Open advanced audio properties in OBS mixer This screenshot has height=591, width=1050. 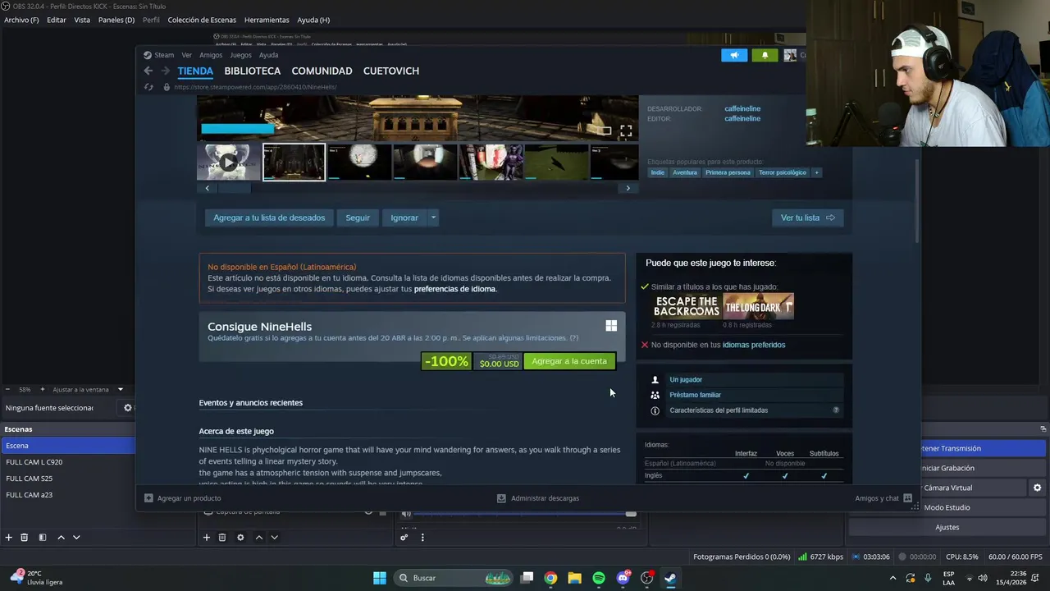pyautogui.click(x=404, y=538)
